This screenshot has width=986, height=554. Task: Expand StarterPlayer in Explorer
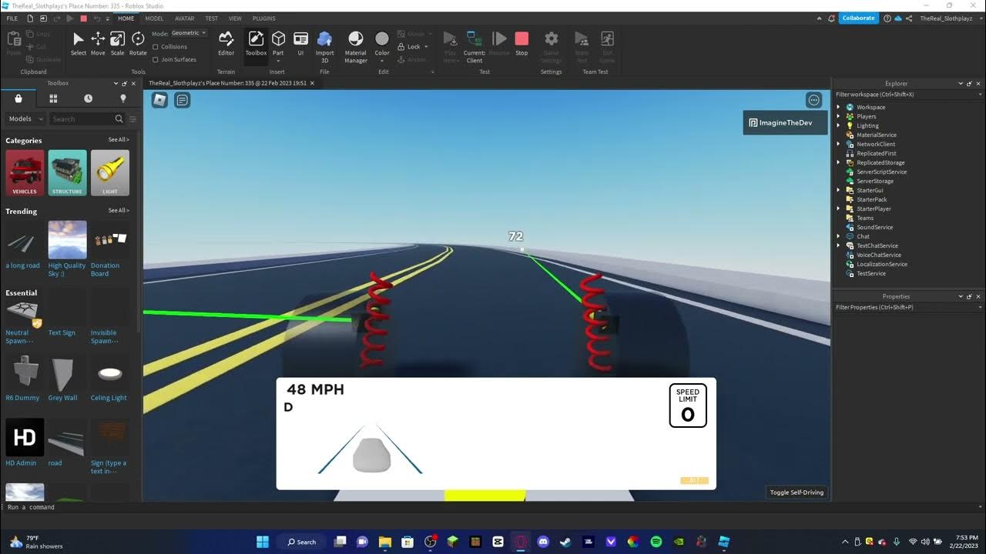[x=839, y=209]
